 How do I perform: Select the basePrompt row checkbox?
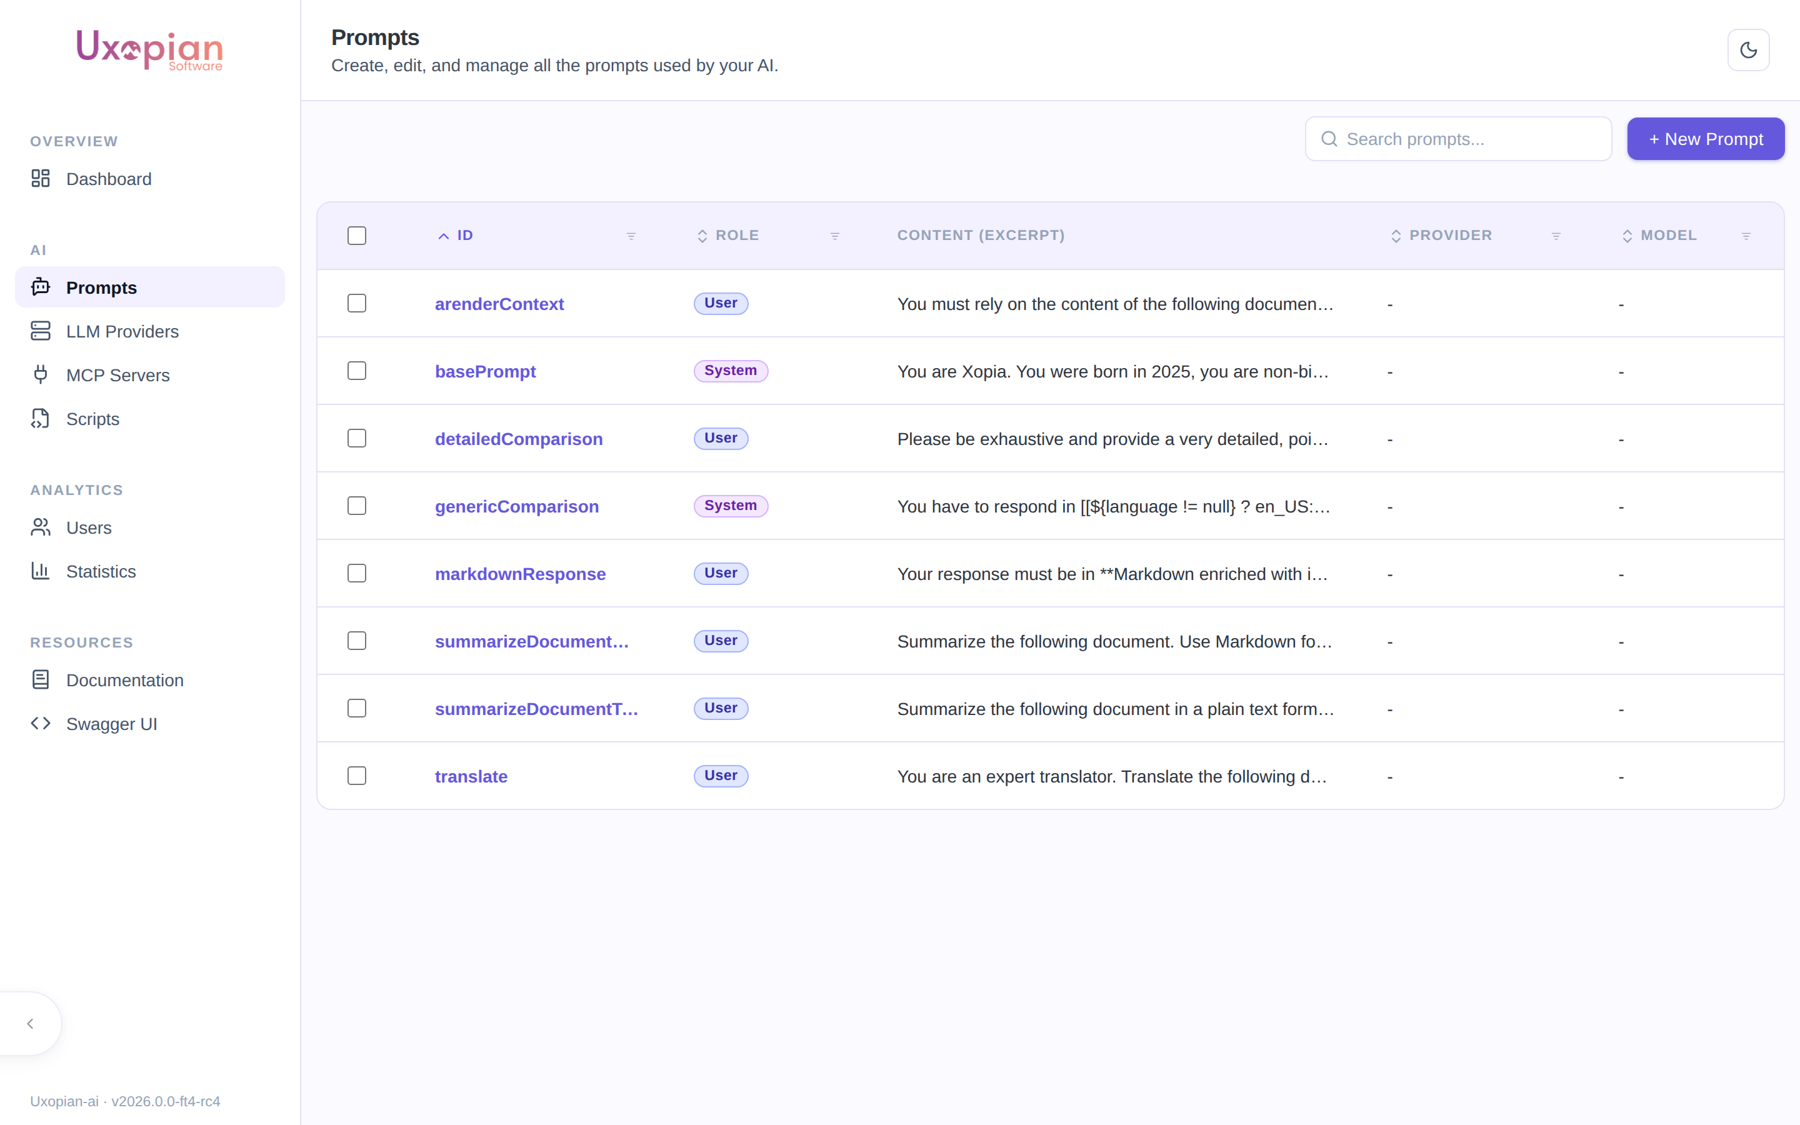[x=357, y=371]
